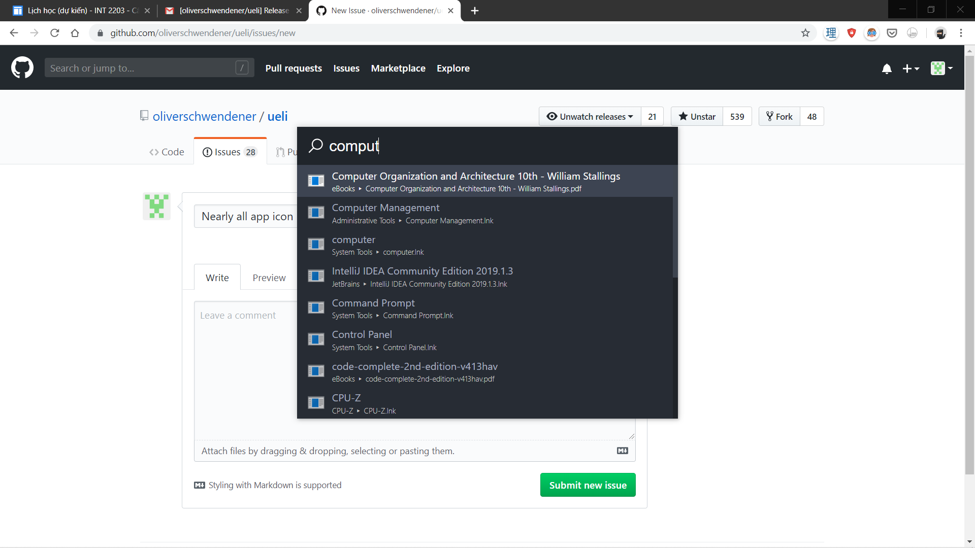Open the user avatar menu
The image size is (975, 548).
click(x=941, y=68)
